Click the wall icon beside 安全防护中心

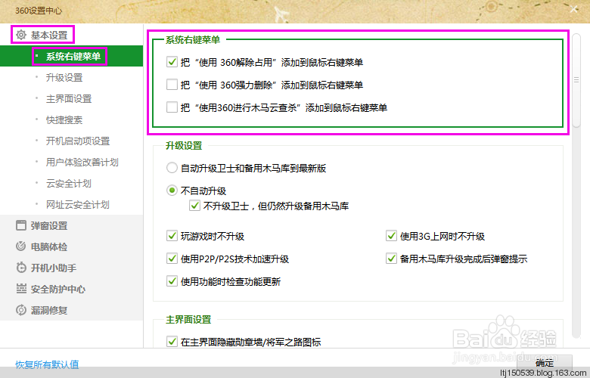click(21, 289)
